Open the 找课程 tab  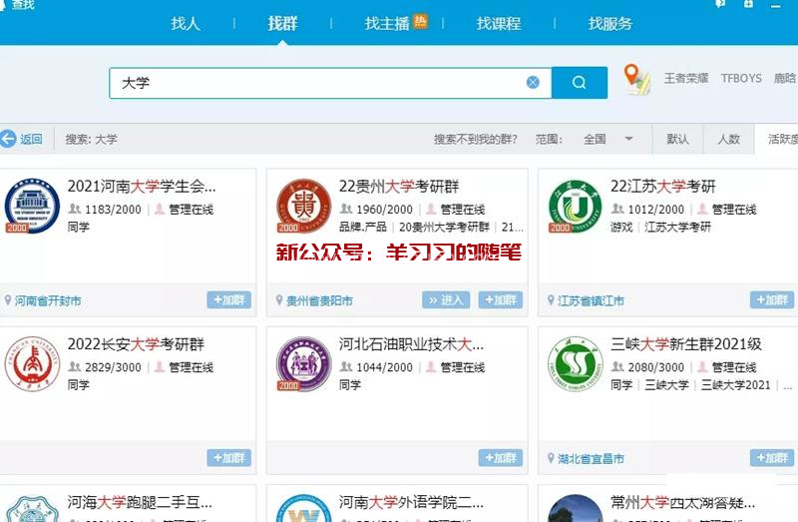(498, 24)
